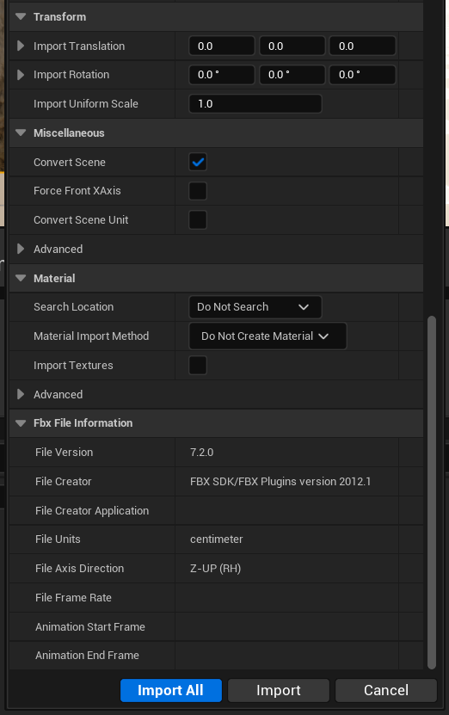
Task: Expand Advanced under Material
Action: click(21, 394)
